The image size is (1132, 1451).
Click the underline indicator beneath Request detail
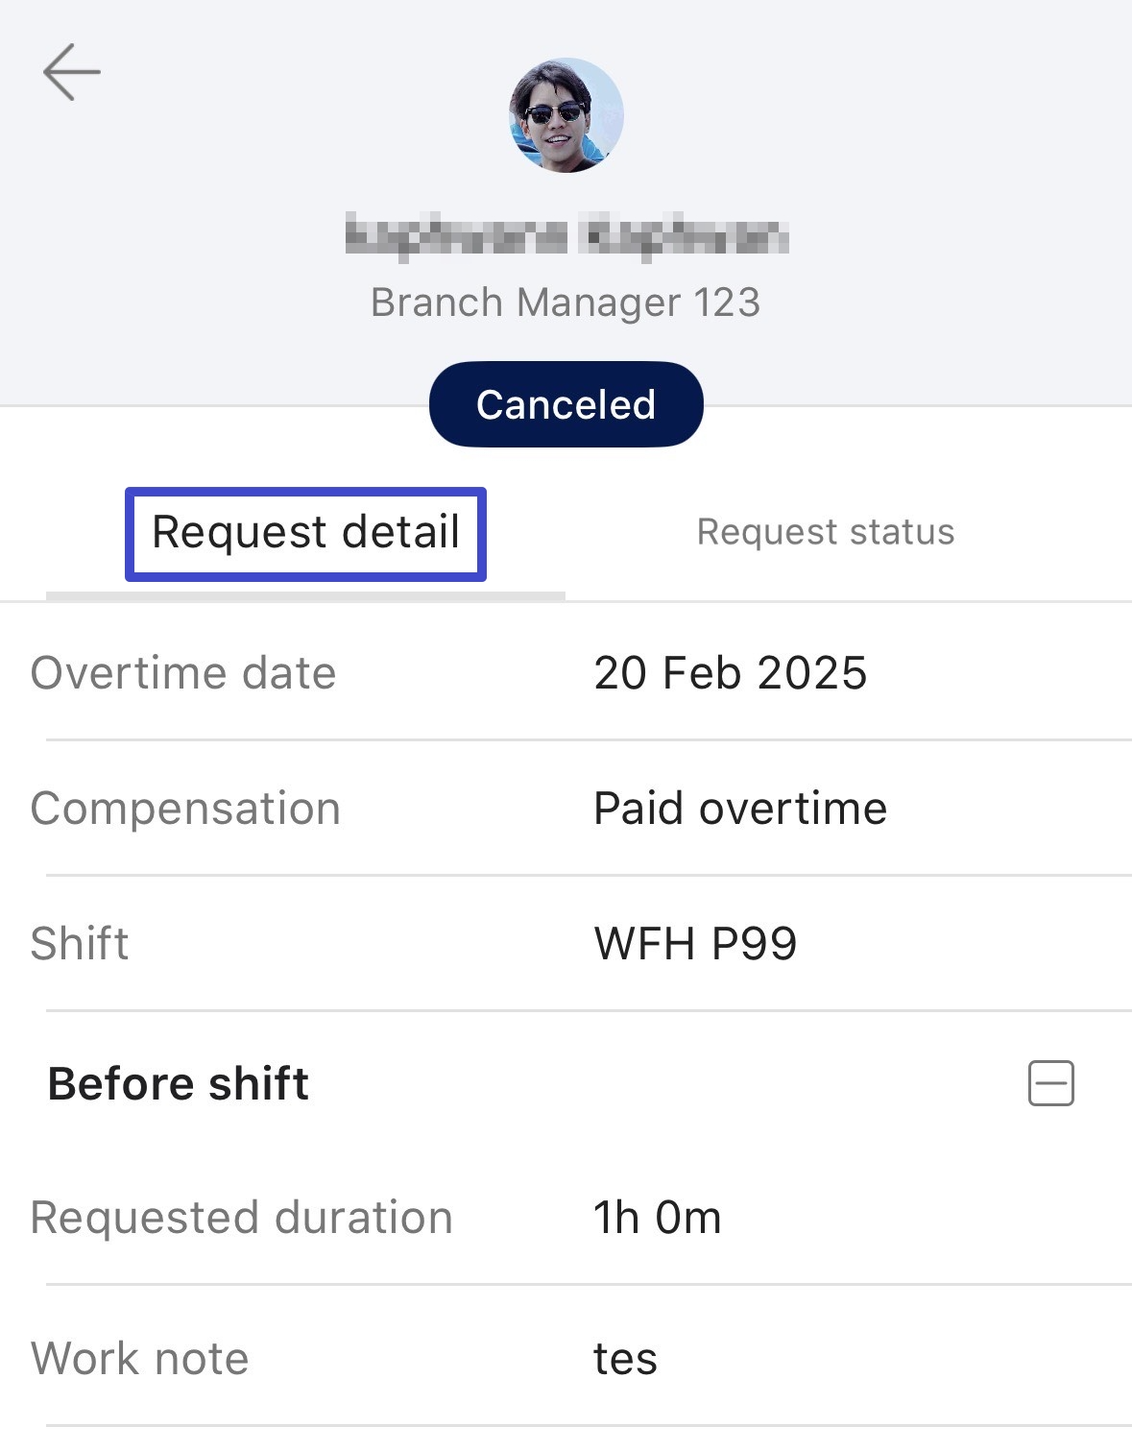[x=305, y=595]
